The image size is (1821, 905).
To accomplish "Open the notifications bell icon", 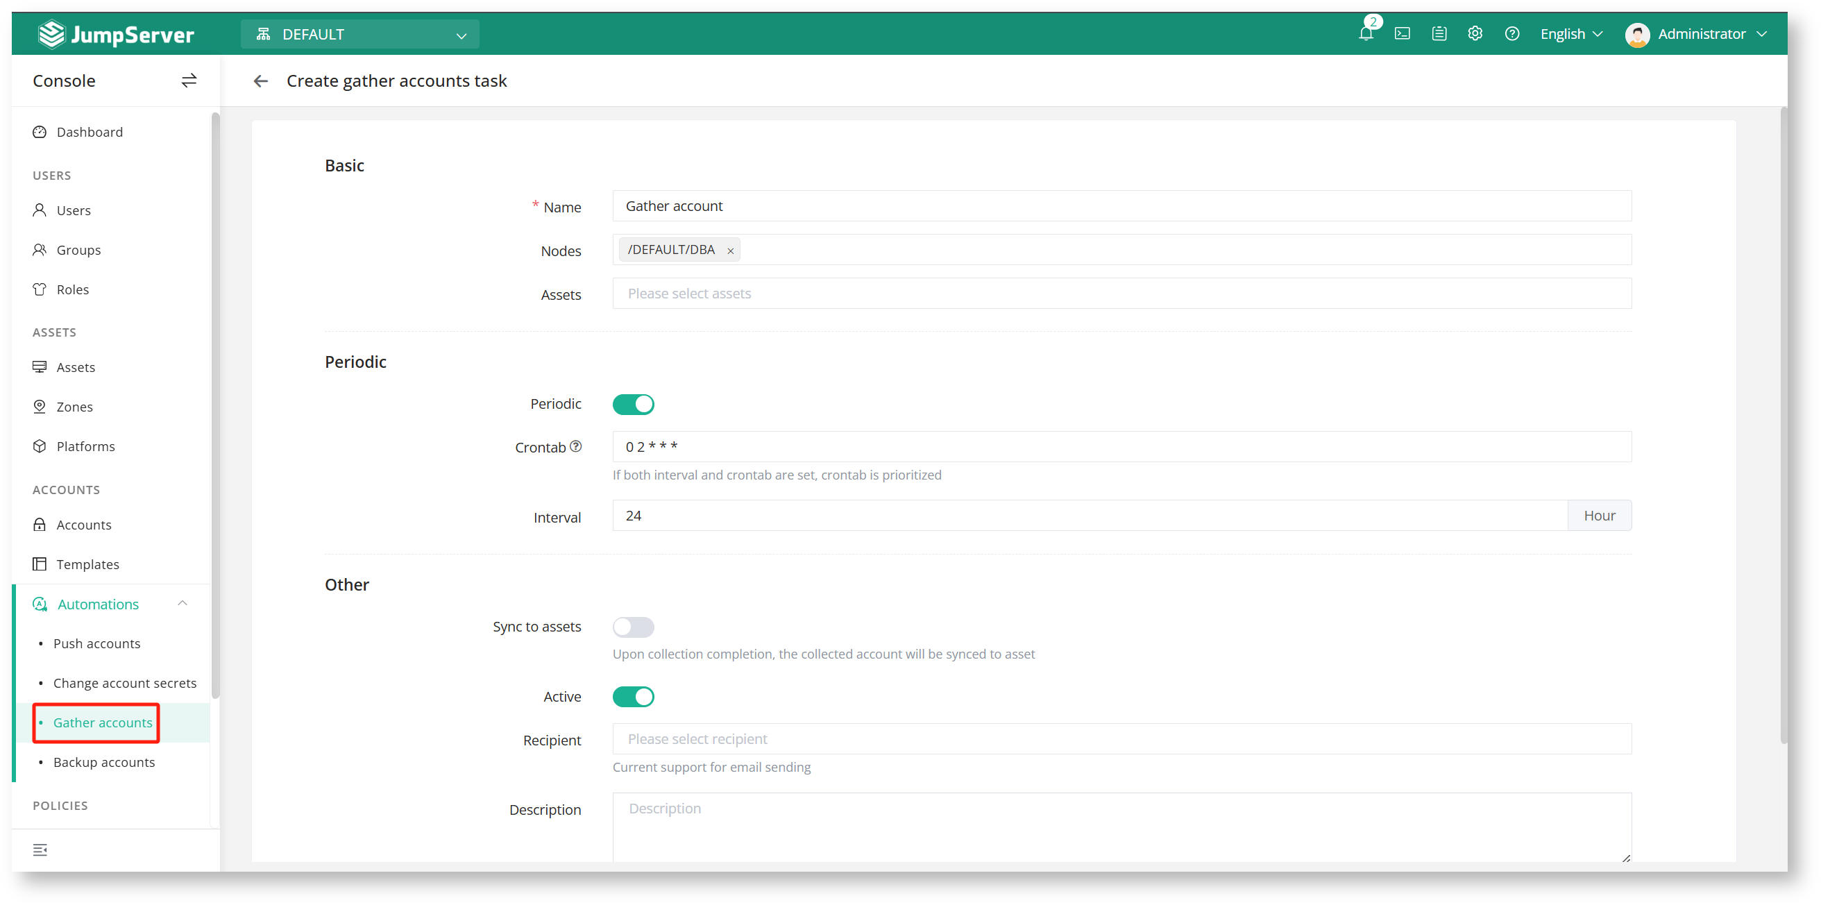I will pos(1365,33).
